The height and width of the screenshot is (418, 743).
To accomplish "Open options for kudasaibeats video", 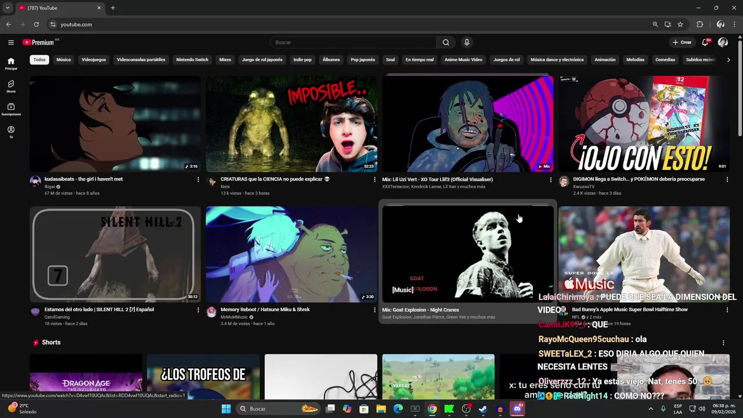I will [x=198, y=179].
